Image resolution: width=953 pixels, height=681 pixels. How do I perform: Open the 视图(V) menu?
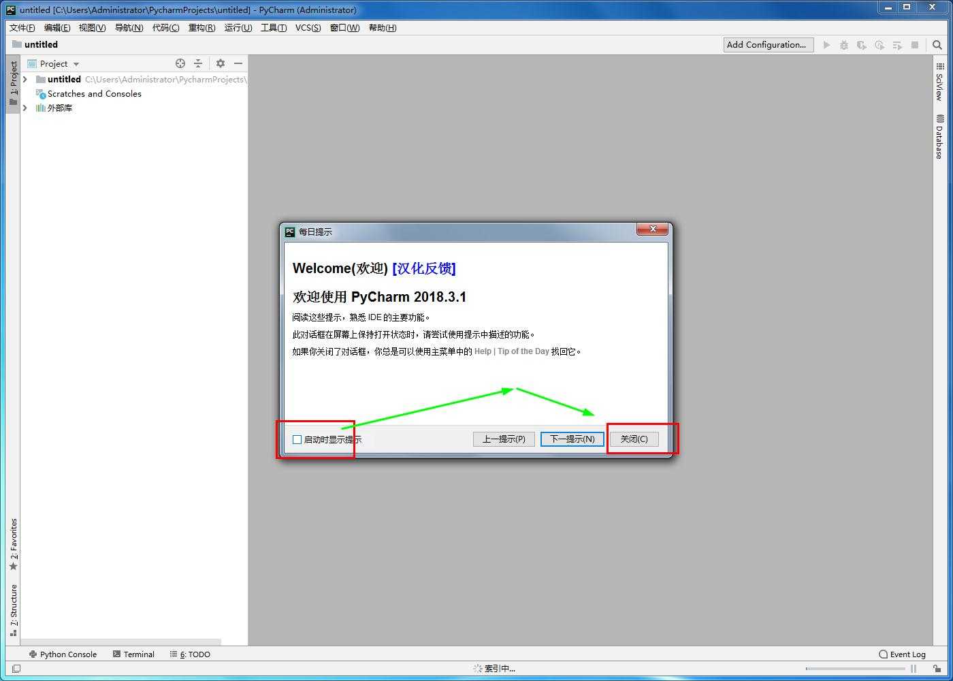coord(92,28)
